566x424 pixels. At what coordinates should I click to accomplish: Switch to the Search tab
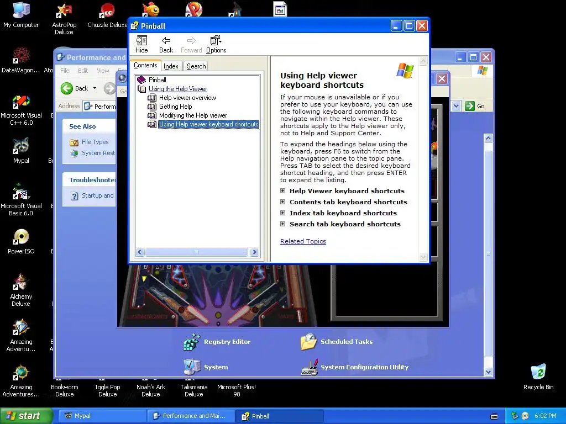pyautogui.click(x=196, y=66)
